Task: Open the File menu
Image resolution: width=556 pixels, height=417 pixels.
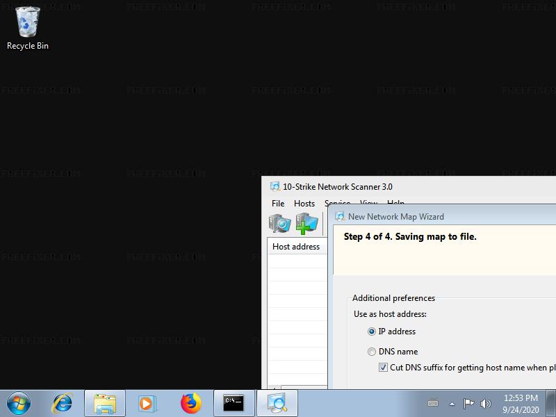Action: (278, 204)
